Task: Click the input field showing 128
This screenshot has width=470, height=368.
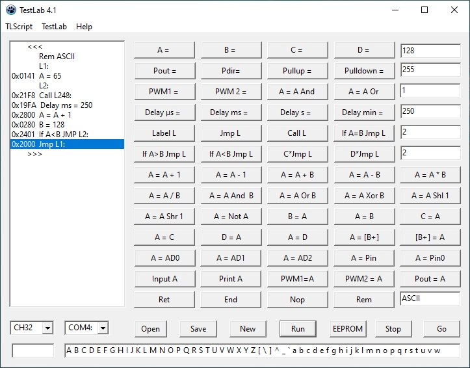Action: 430,50
